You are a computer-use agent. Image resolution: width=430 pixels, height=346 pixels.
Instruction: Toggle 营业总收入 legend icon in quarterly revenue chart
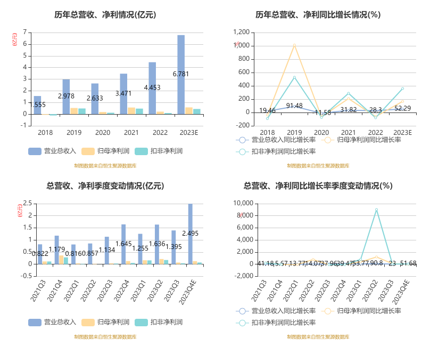pos(35,322)
